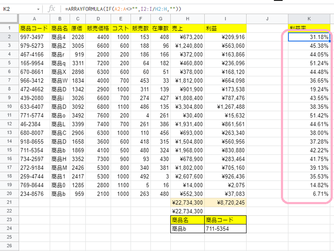Select column I header

click(x=225, y=19)
